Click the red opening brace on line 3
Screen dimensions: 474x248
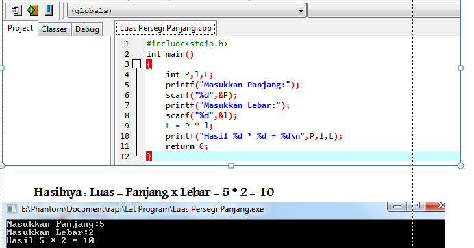pyautogui.click(x=149, y=64)
